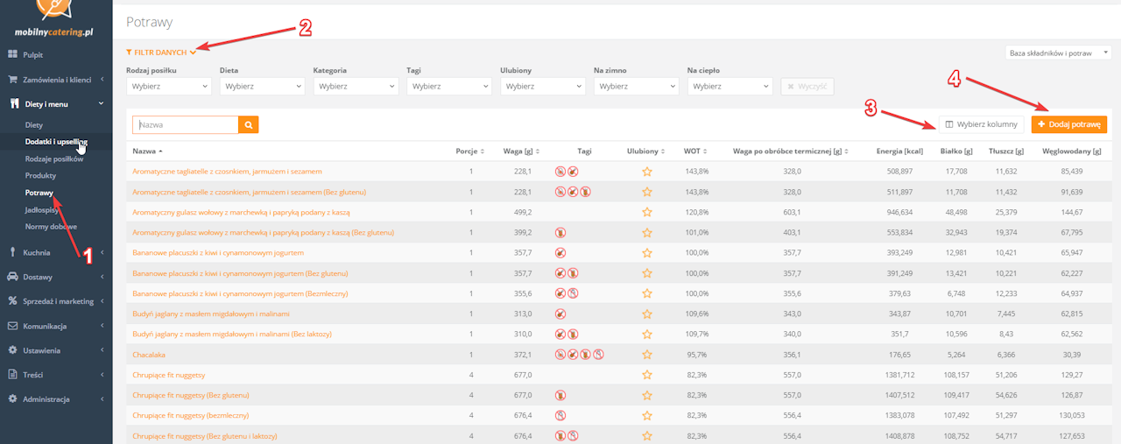Click the Dodaj potrawę button
Image resolution: width=1121 pixels, height=444 pixels.
[1068, 124]
